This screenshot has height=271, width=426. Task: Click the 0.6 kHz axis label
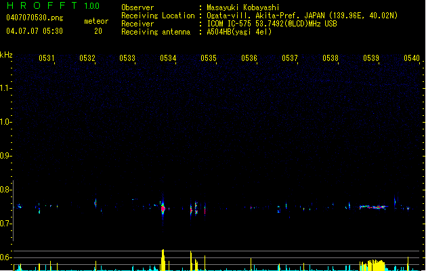(5, 257)
